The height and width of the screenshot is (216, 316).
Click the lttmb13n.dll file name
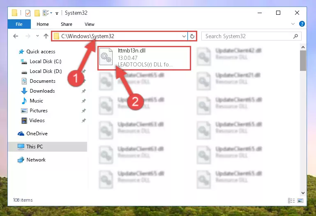click(131, 51)
